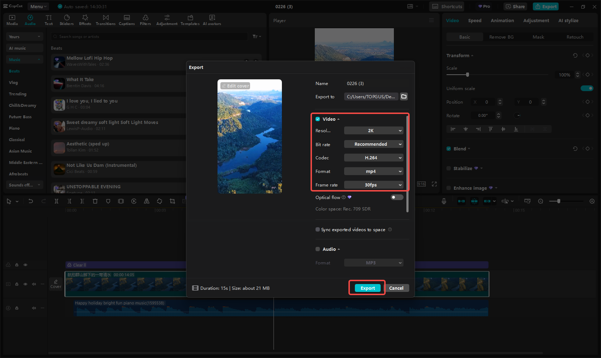The height and width of the screenshot is (358, 601).
Task: Select the Beats category in the music sidebar
Action: click(x=14, y=71)
